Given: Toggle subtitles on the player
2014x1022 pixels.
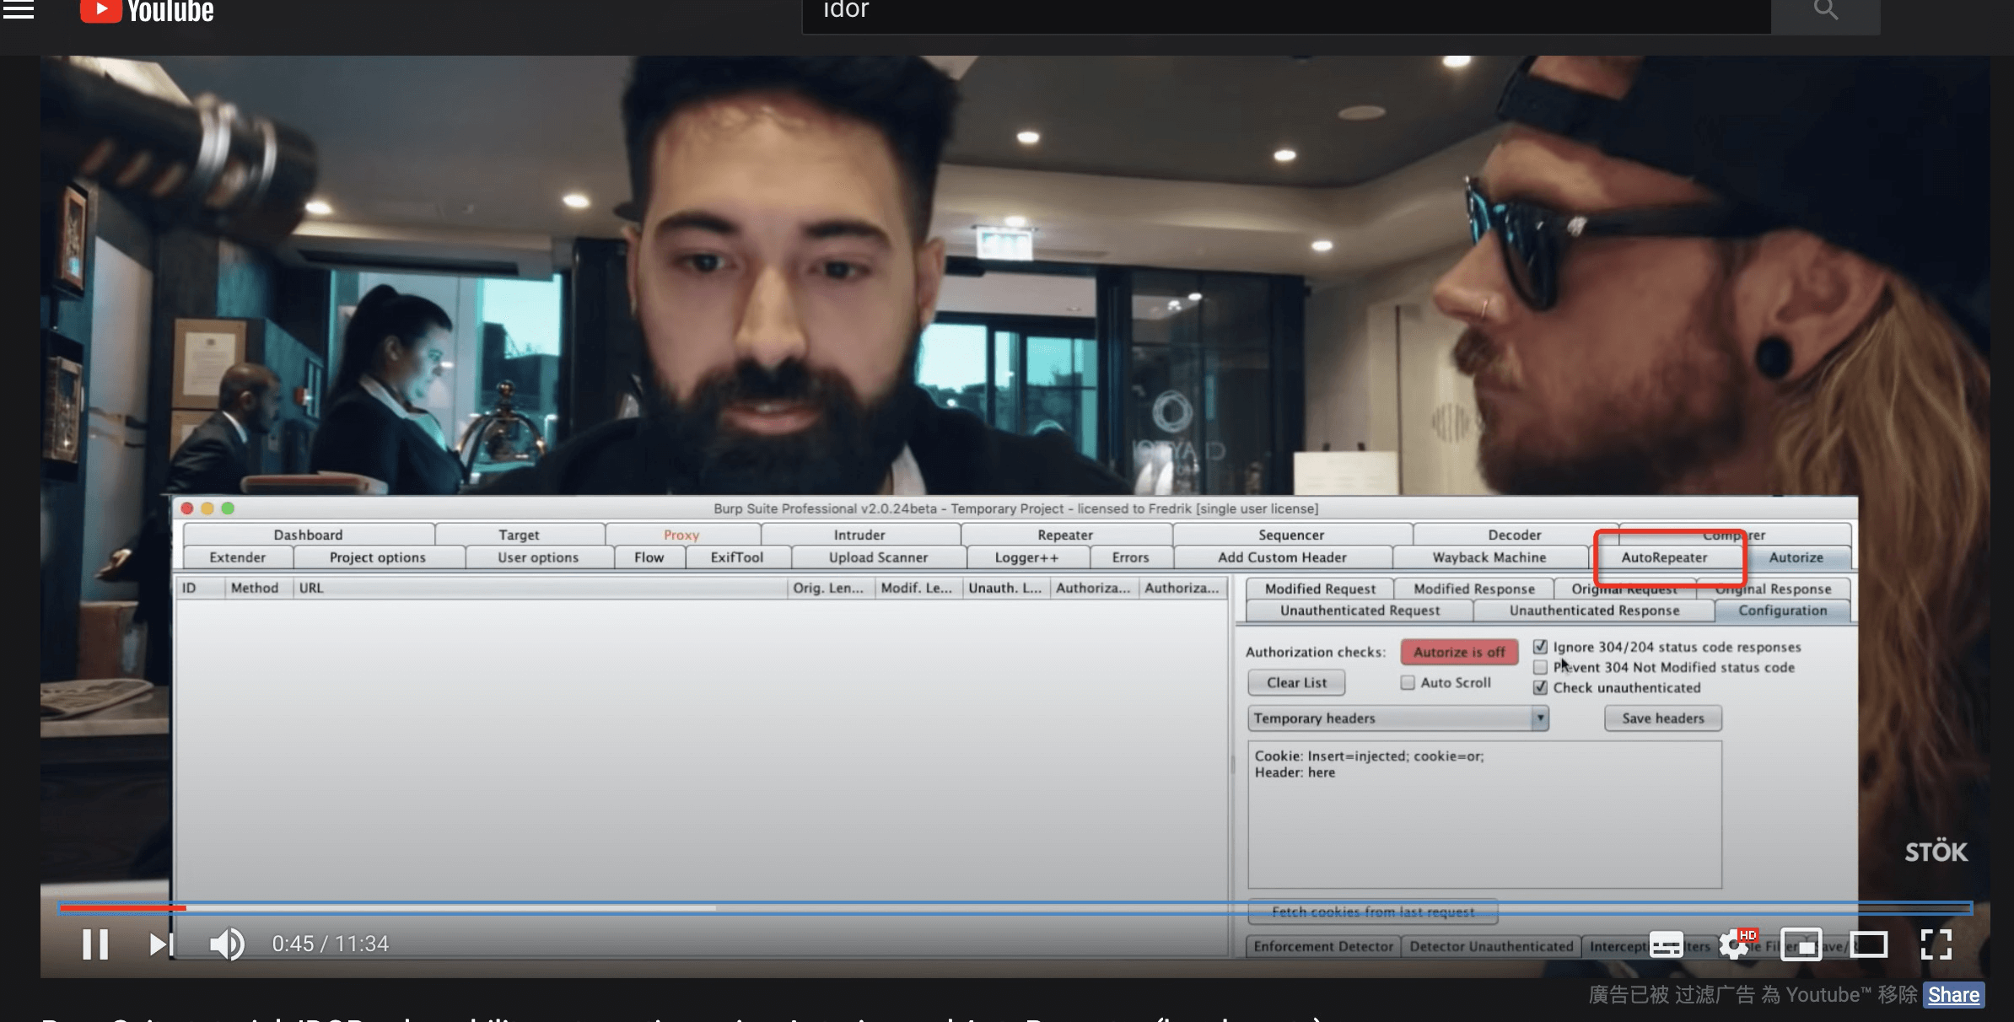Looking at the screenshot, I should (1666, 944).
